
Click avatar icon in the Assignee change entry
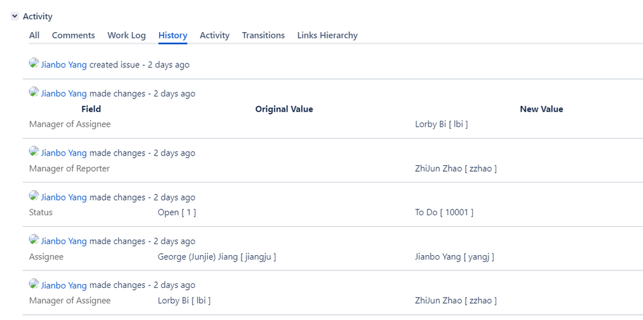coord(34,240)
